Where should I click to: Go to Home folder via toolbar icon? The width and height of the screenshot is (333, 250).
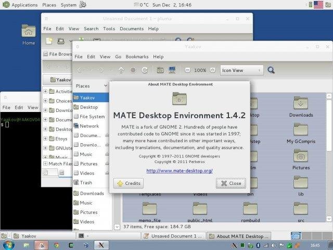(160, 70)
